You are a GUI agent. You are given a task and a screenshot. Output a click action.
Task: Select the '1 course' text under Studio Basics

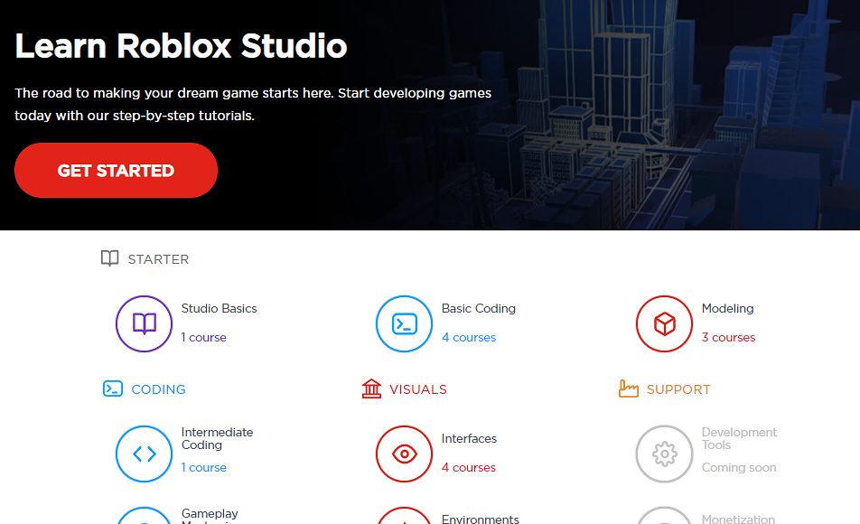point(203,338)
